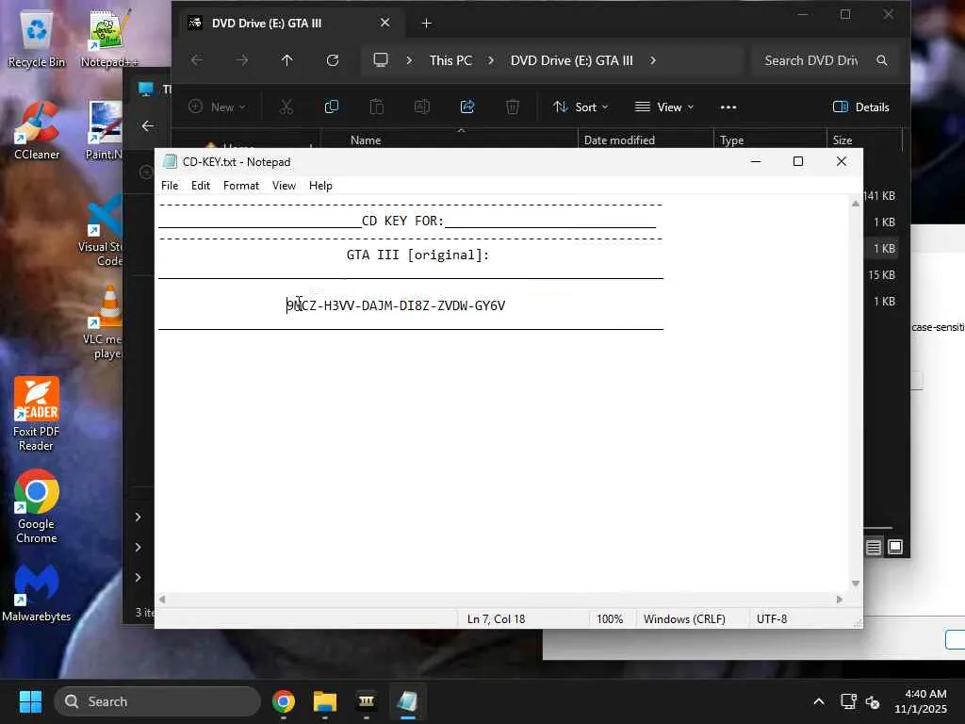The height and width of the screenshot is (724, 965).
Task: Show hidden system tray icons
Action: click(819, 701)
